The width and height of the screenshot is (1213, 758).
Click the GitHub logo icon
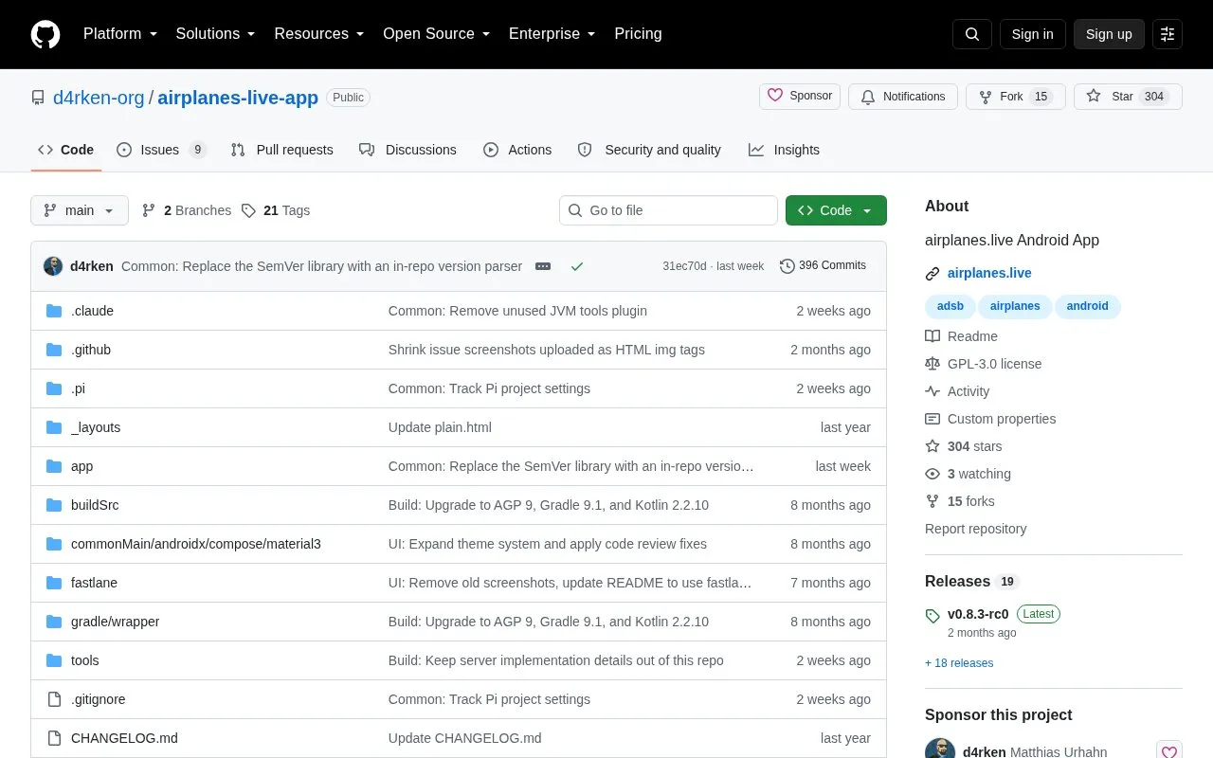pos(45,34)
